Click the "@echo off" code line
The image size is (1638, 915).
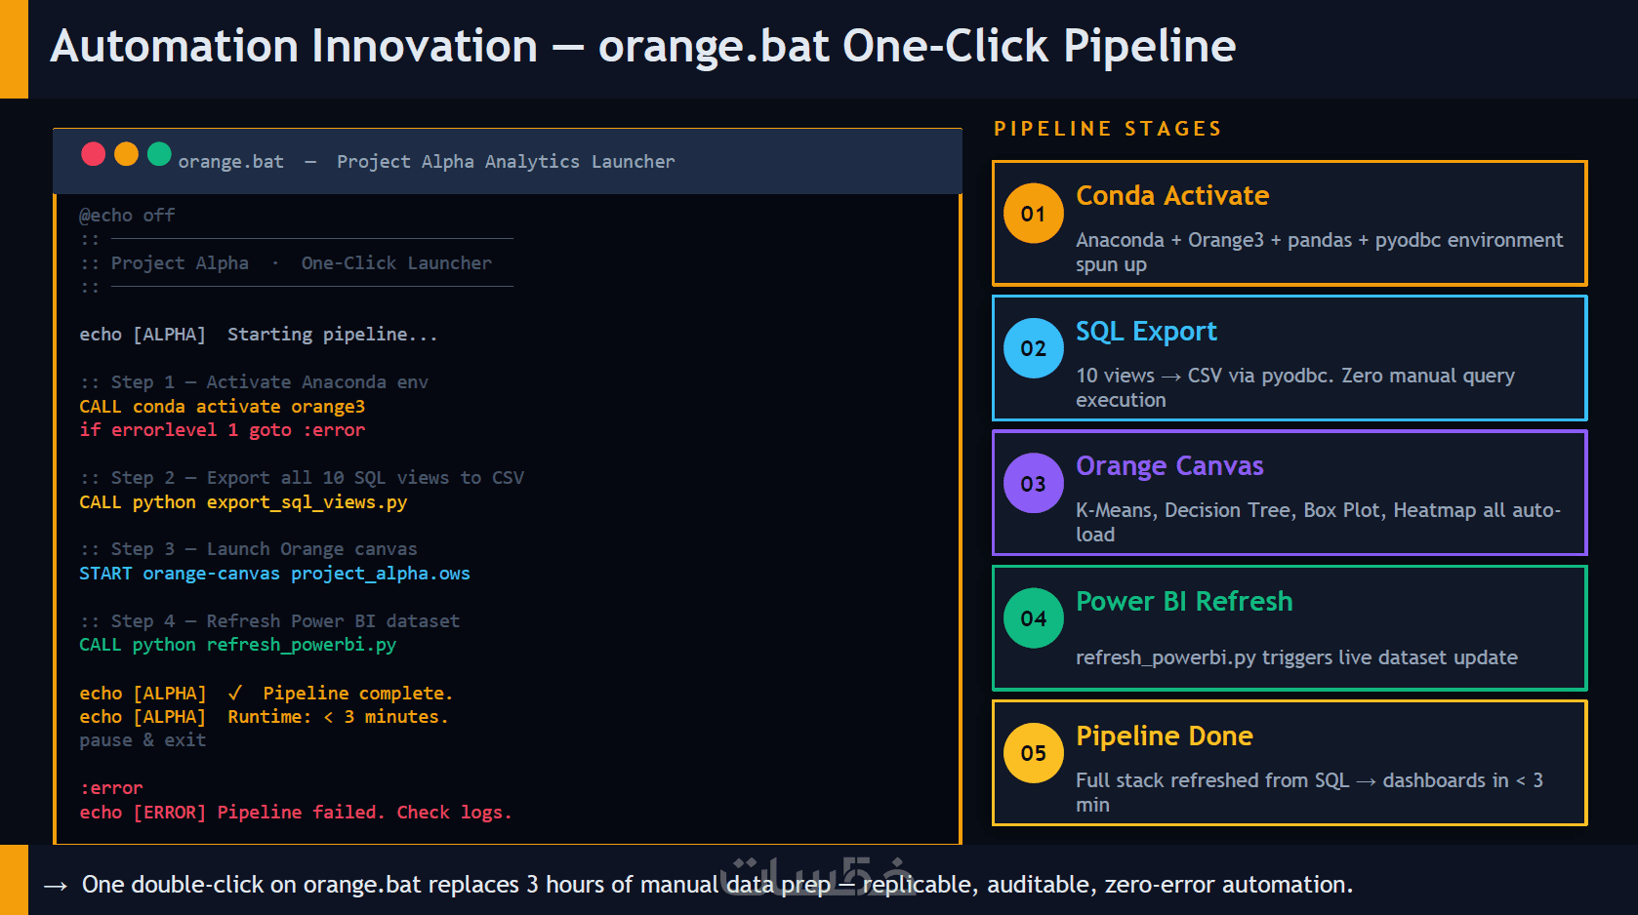[x=127, y=216]
